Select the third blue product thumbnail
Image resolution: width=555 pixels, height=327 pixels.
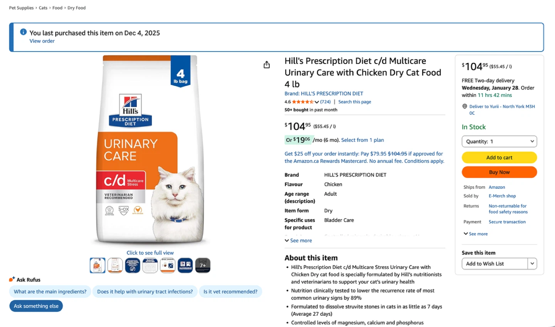133,265
